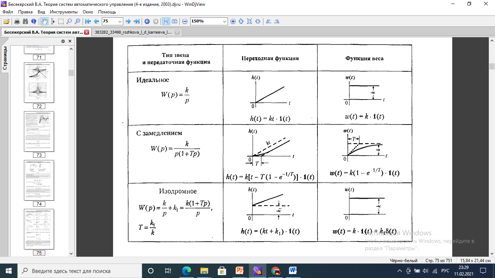Select the dashed rectangle selection tool

pos(61,21)
